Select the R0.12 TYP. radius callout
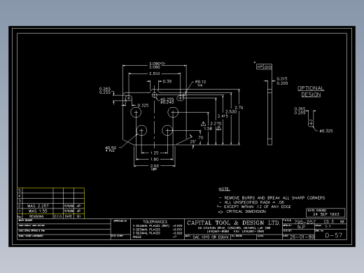This screenshot has width=364, height=273. tap(200, 83)
